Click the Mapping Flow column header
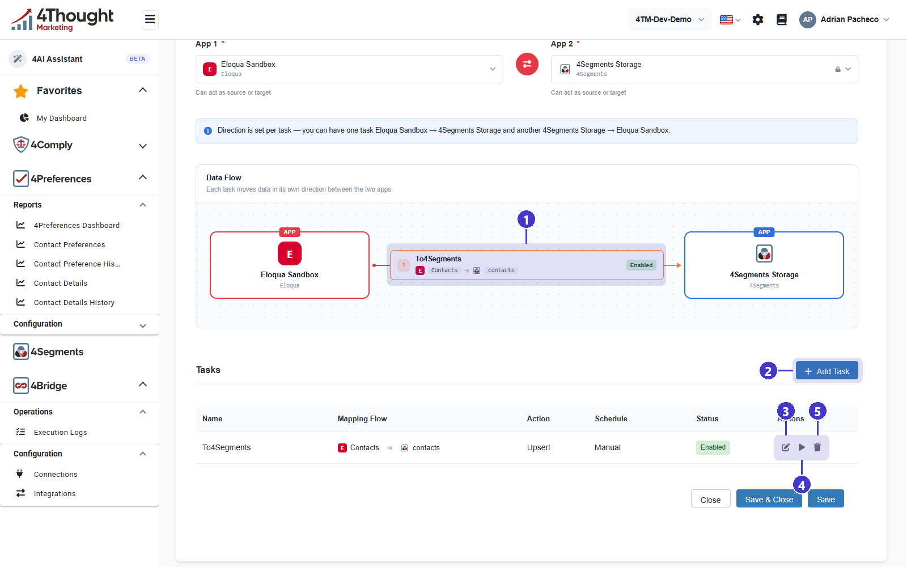Viewport: 907px width, 567px height. pos(362,418)
